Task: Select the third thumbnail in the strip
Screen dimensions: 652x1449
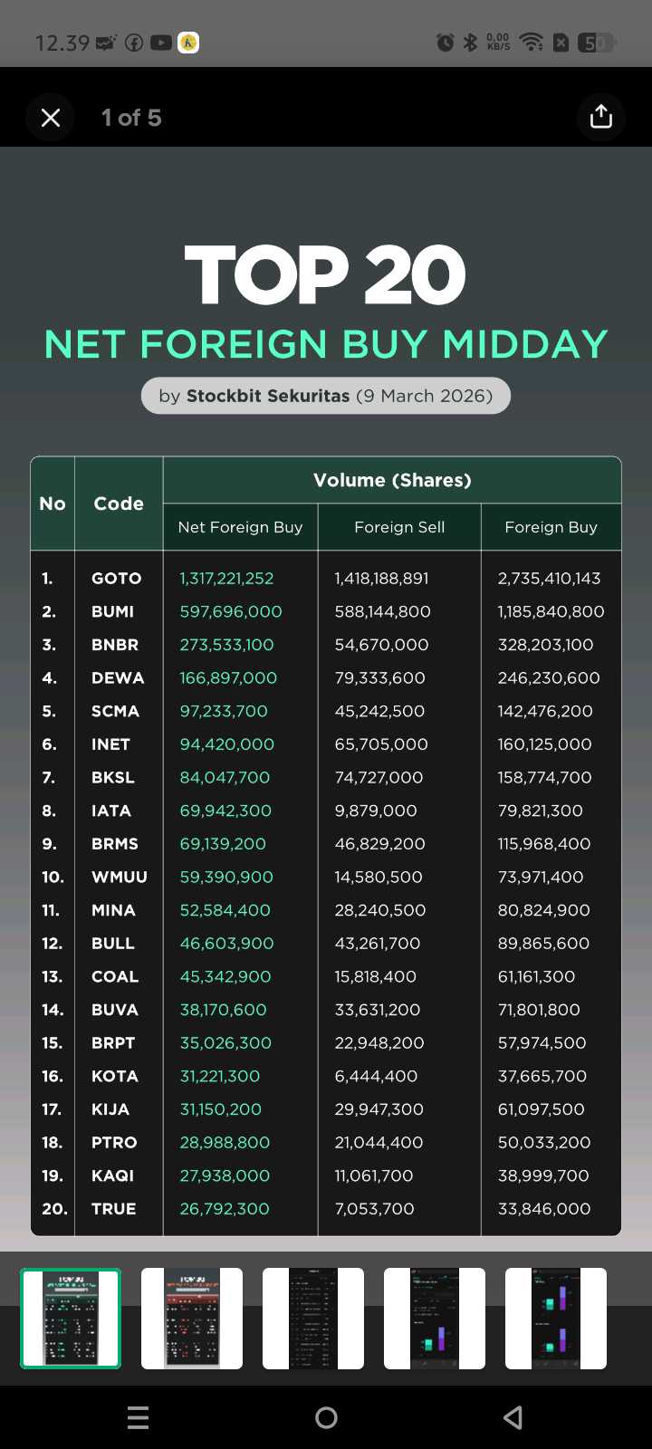Action: [x=313, y=1318]
